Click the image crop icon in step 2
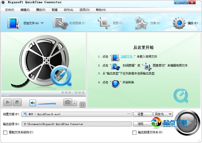The image size is (202, 143). (147, 66)
